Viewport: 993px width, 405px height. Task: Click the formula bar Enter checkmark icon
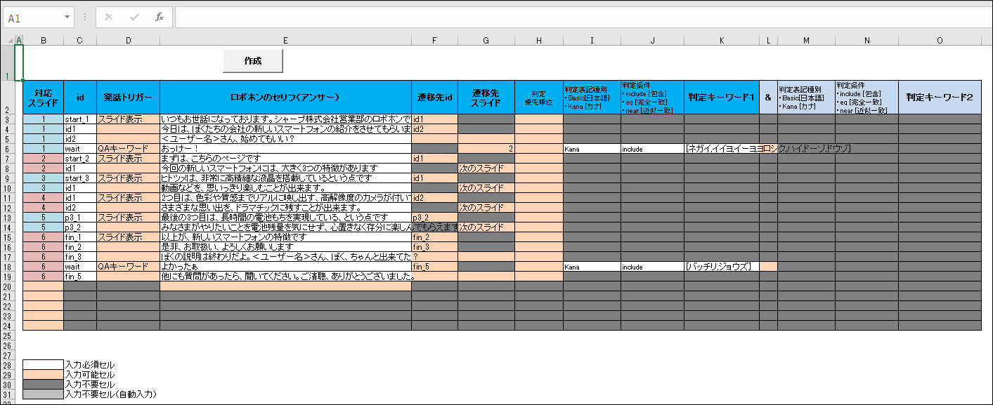point(134,17)
